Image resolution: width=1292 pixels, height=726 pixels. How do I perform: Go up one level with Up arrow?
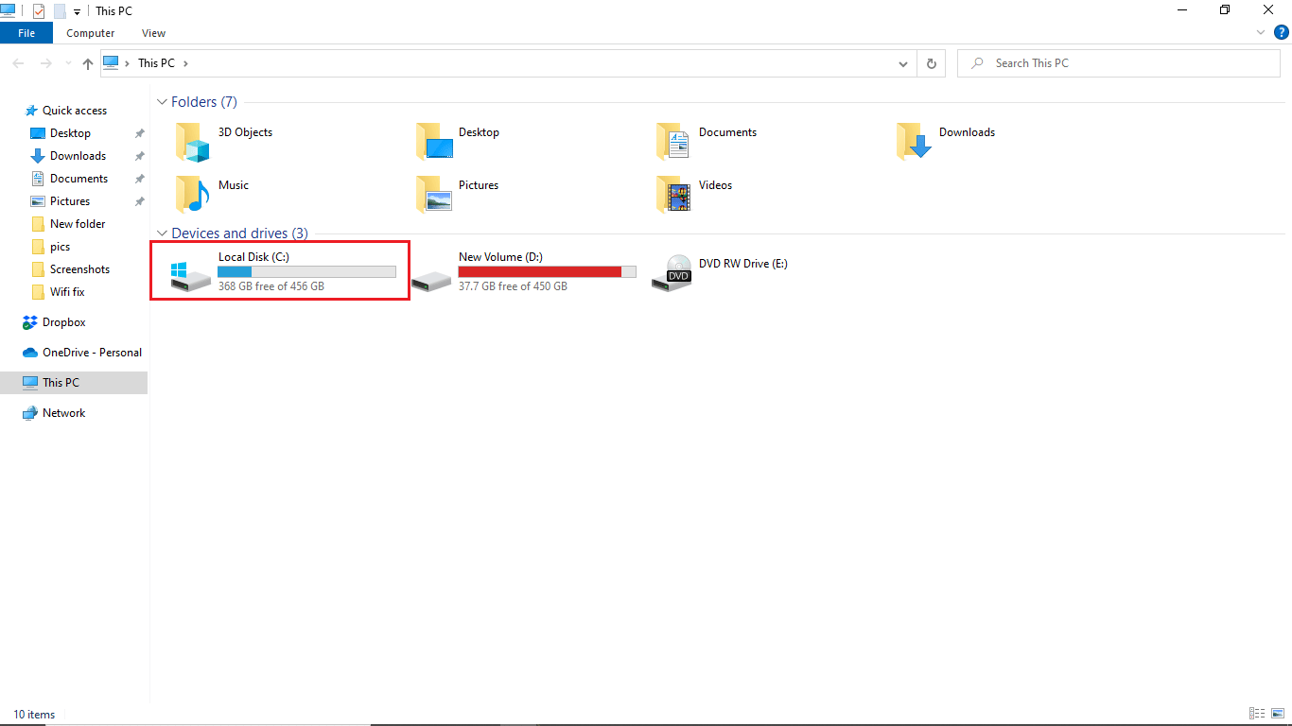[88, 63]
